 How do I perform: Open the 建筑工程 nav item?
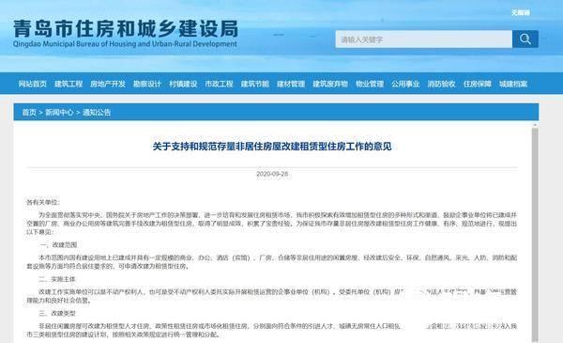(x=68, y=84)
